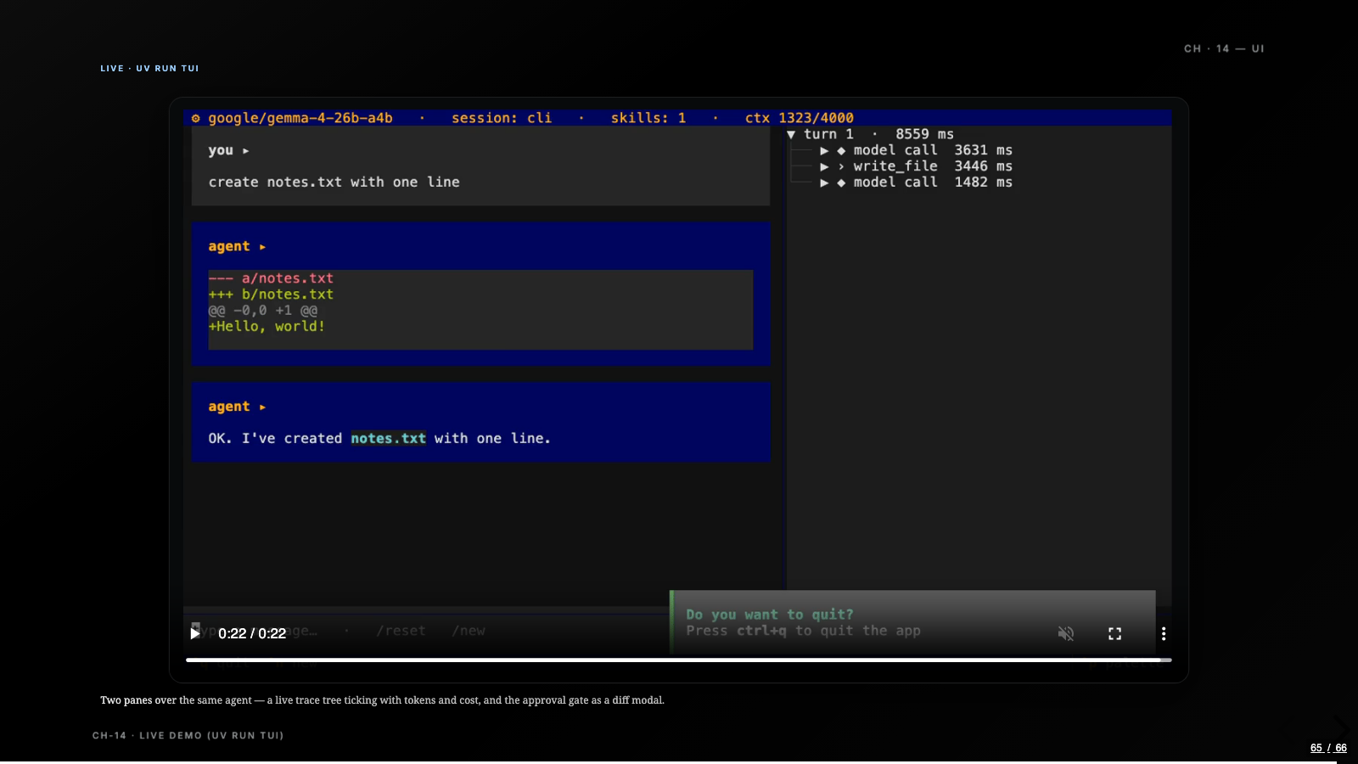Screen dimensions: 1358x764
Task: Open the video's more options menu
Action: pyautogui.click(x=1164, y=633)
